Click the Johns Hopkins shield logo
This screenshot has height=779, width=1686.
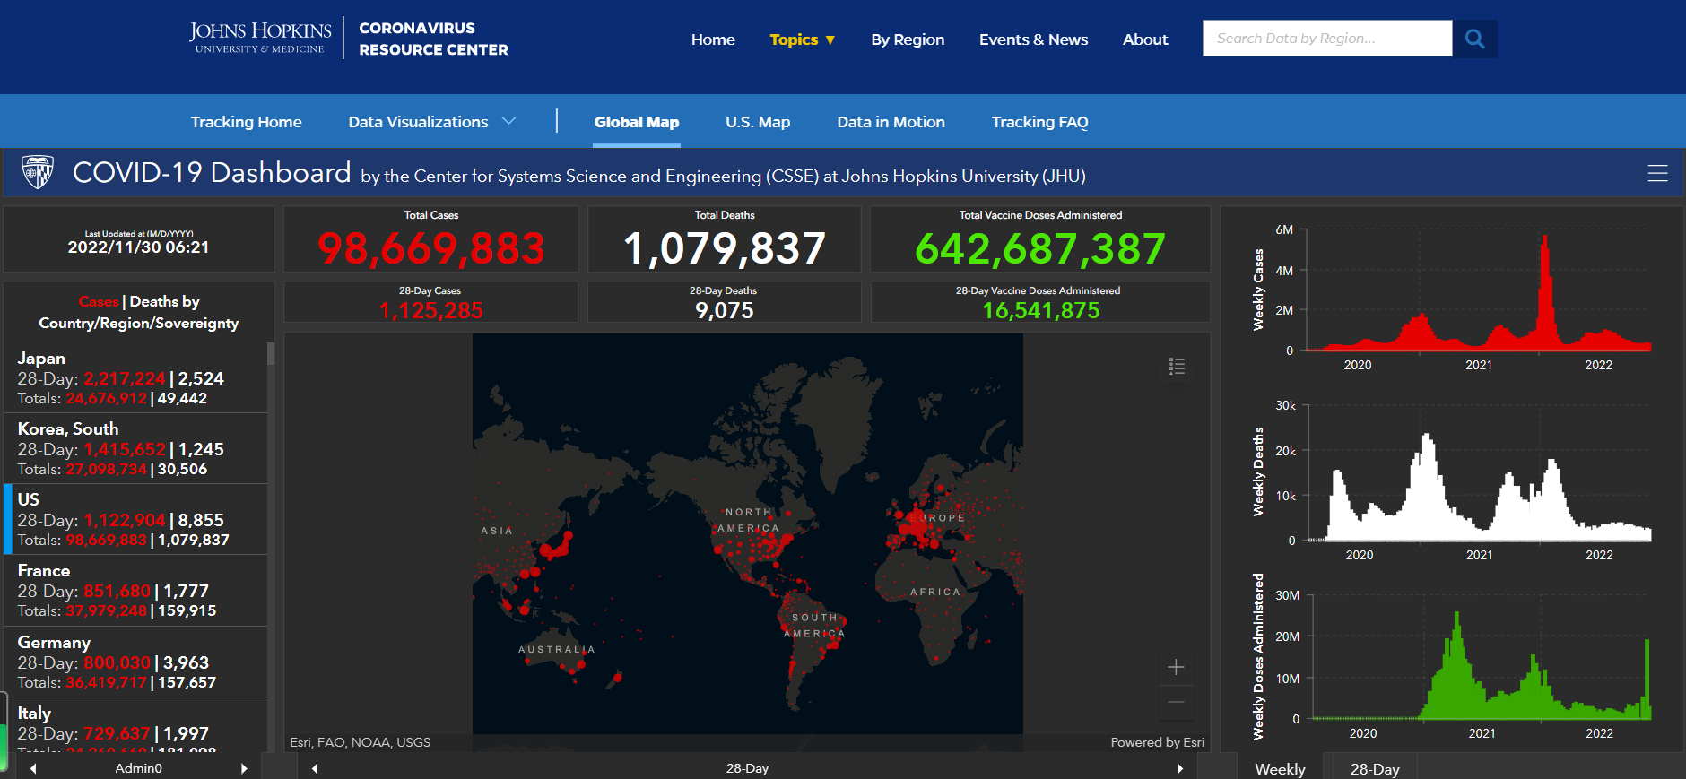[x=38, y=172]
